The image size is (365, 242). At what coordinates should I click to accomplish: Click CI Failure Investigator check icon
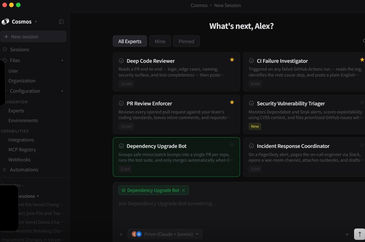(251, 61)
